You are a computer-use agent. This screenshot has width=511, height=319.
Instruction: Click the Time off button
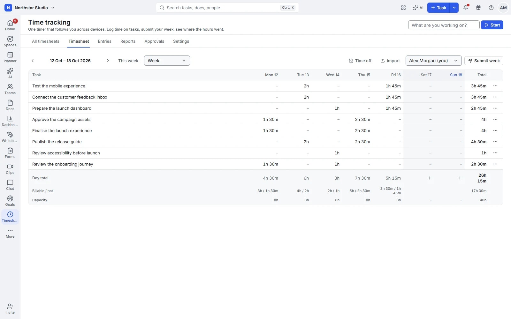(360, 61)
